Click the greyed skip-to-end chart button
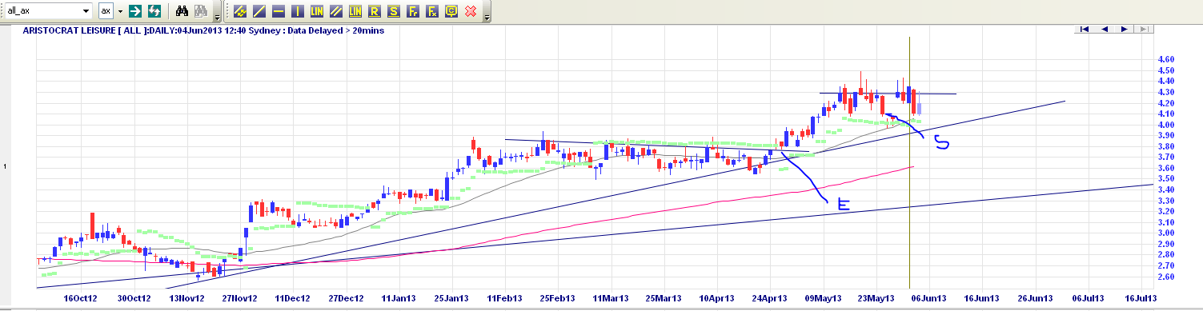1203x311 pixels. pos(1145,29)
